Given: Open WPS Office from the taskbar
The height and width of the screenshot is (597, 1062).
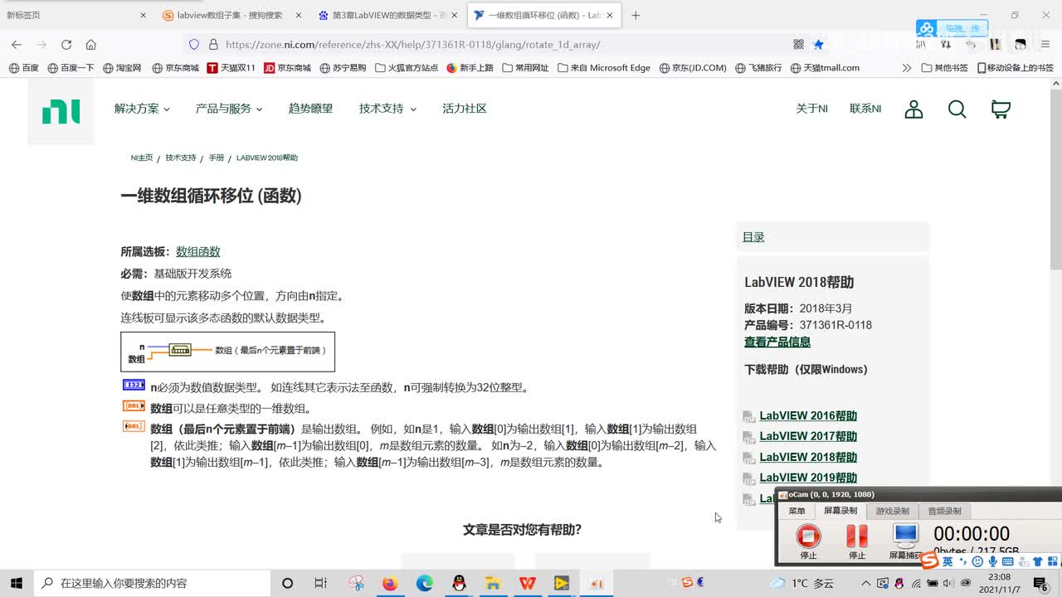Looking at the screenshot, I should click(x=527, y=583).
